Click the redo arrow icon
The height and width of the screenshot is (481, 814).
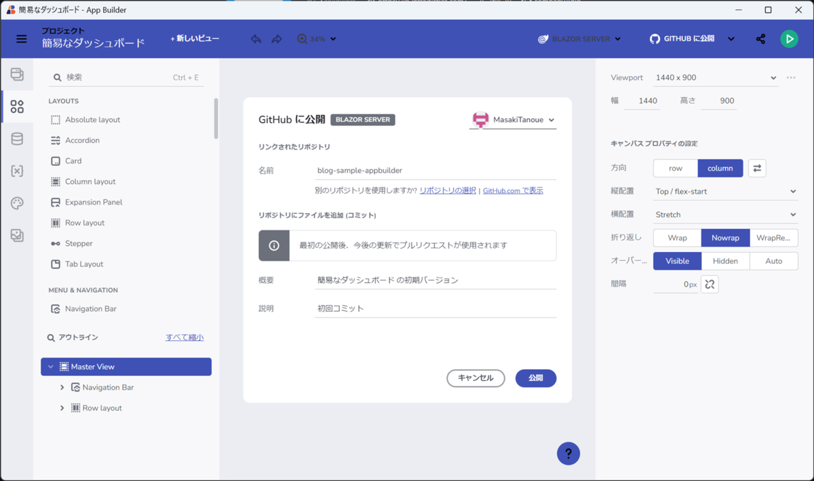pos(277,39)
